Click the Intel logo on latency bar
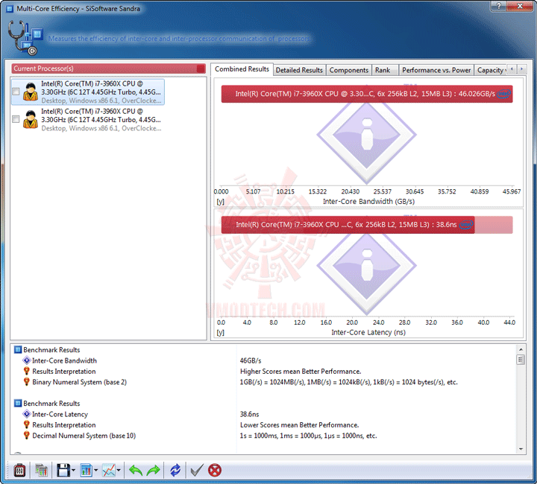Screen dimensions: 537x484 click(465, 225)
